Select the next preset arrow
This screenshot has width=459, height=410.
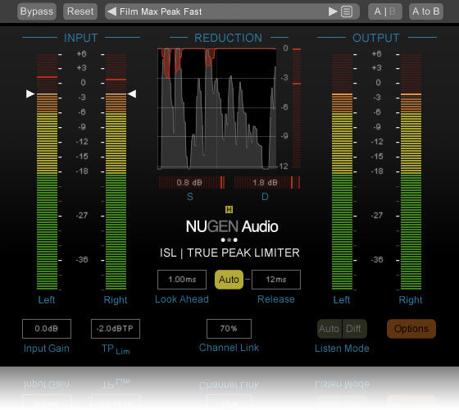[x=333, y=11]
